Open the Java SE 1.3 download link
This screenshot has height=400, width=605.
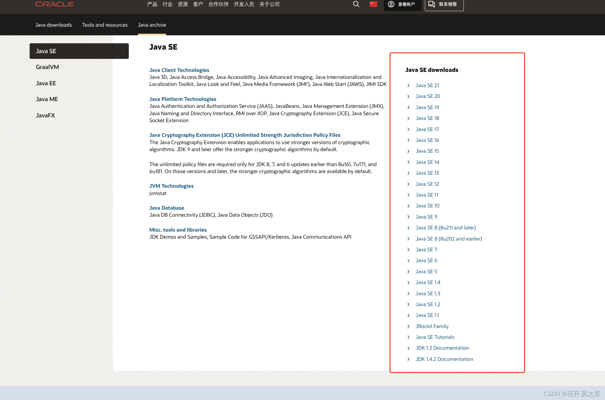[428, 293]
